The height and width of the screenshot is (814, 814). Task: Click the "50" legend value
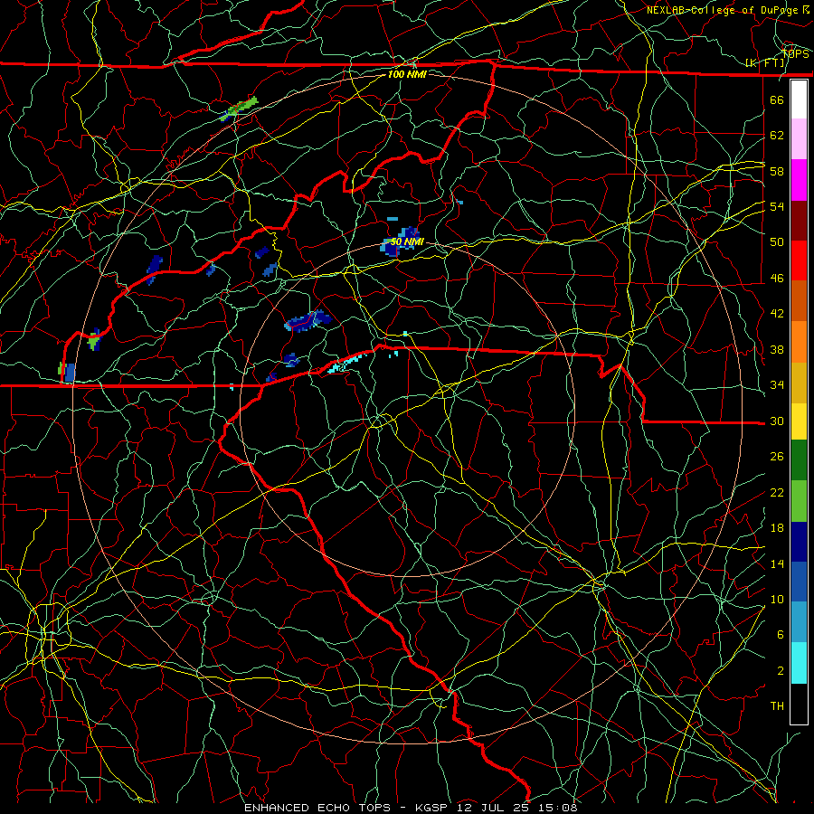click(x=777, y=241)
